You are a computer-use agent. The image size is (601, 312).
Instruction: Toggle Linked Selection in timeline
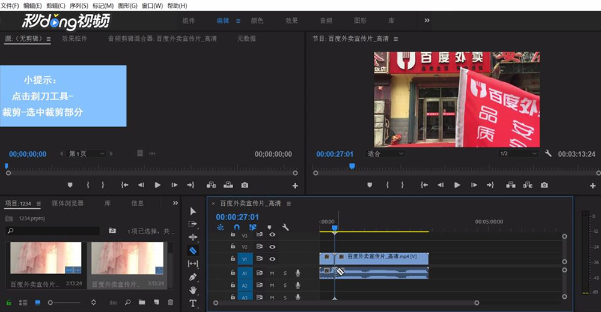pyautogui.click(x=252, y=227)
